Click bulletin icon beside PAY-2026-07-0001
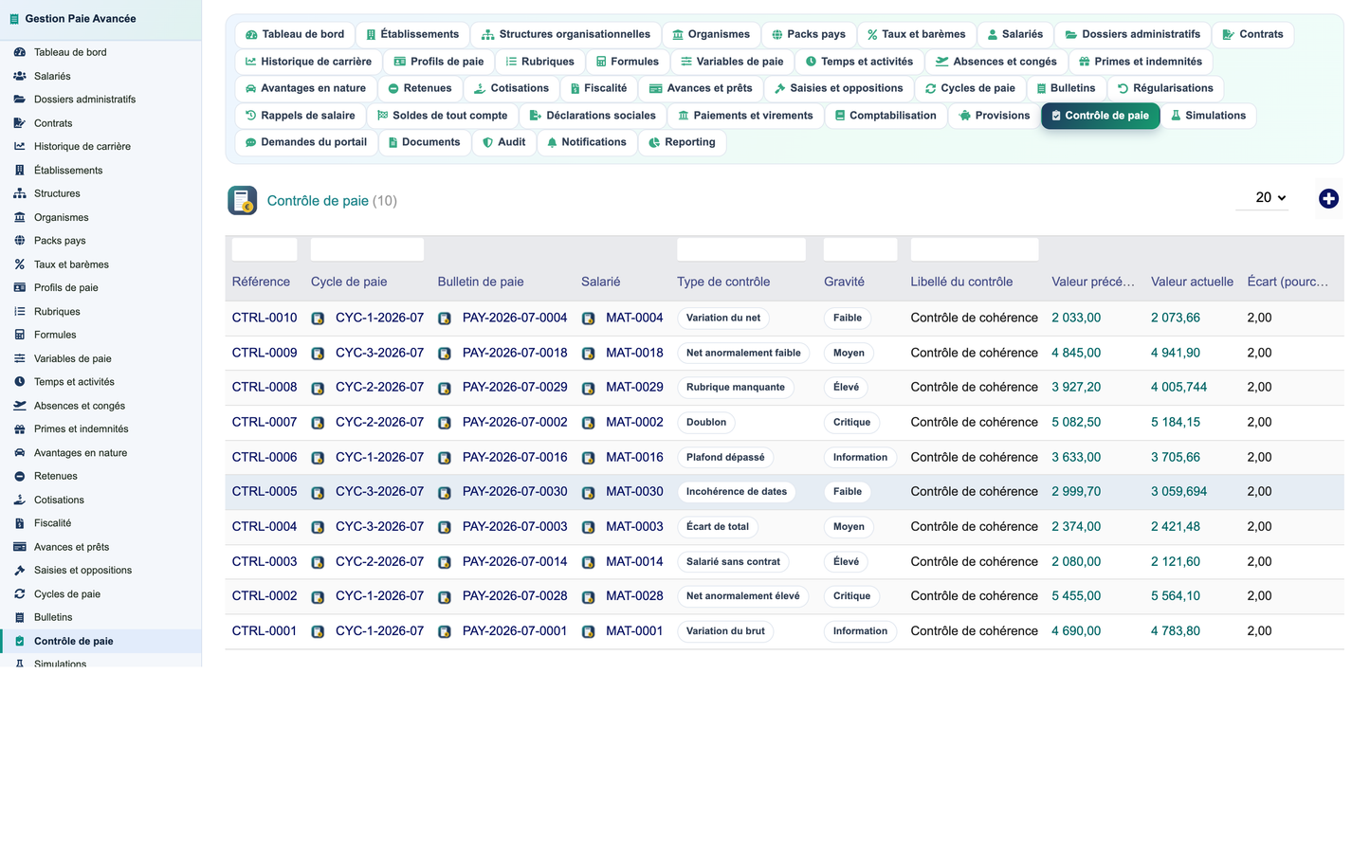The width and height of the screenshot is (1370, 856). click(445, 631)
